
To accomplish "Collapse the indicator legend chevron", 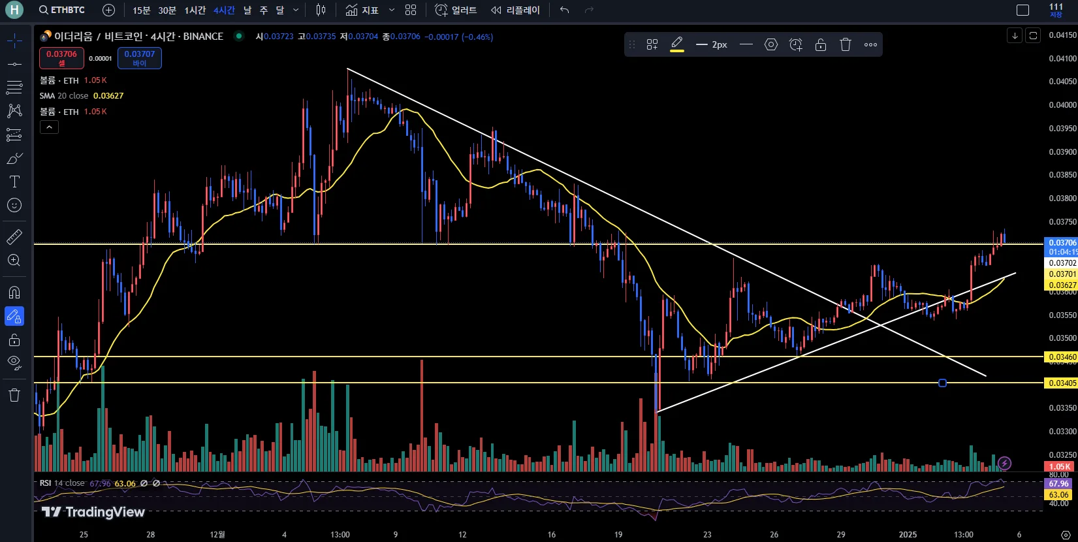I will click(x=49, y=127).
